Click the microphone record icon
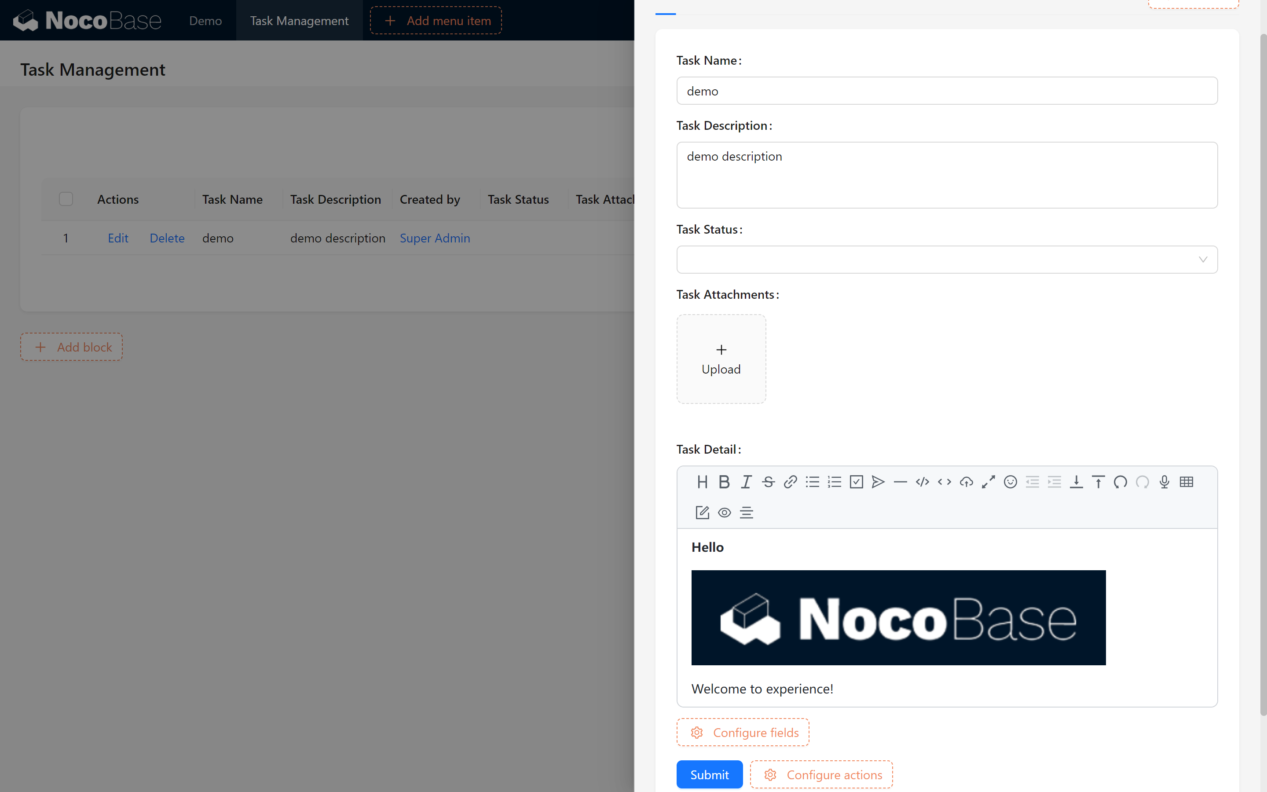 1164,482
